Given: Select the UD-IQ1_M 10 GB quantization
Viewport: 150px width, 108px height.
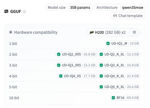Looking at the screenshot, I should point(122,43).
